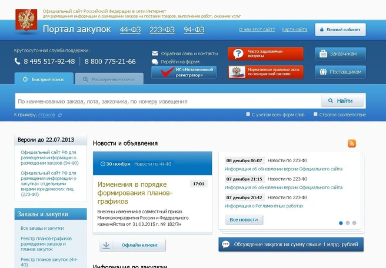This screenshot has width=386, height=268.
Task: Click support phone 8 495 517-92-48
Action: [49, 62]
